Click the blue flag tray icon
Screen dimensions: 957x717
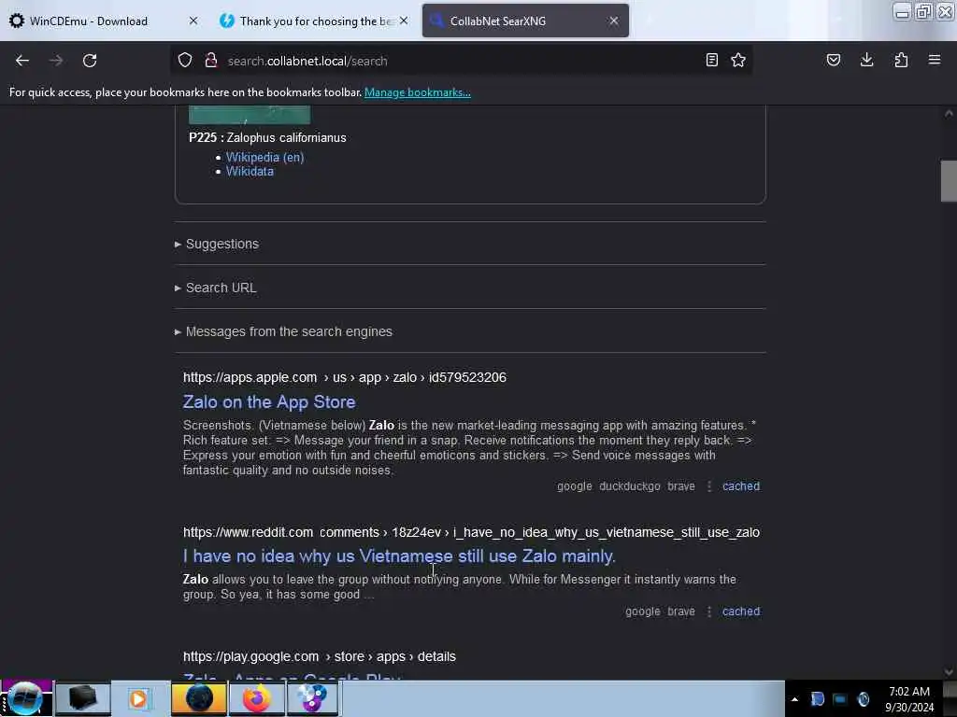817,699
